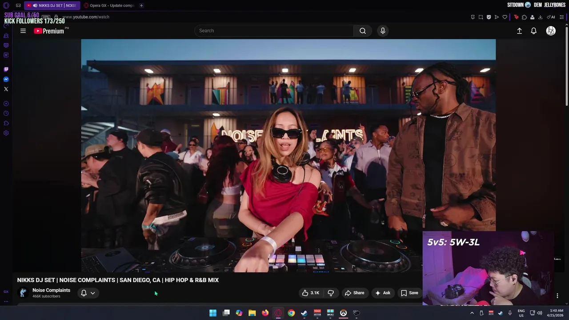Screen dimensions: 569x320
Task: Launch Copilot from the taskbar
Action: [239, 313]
